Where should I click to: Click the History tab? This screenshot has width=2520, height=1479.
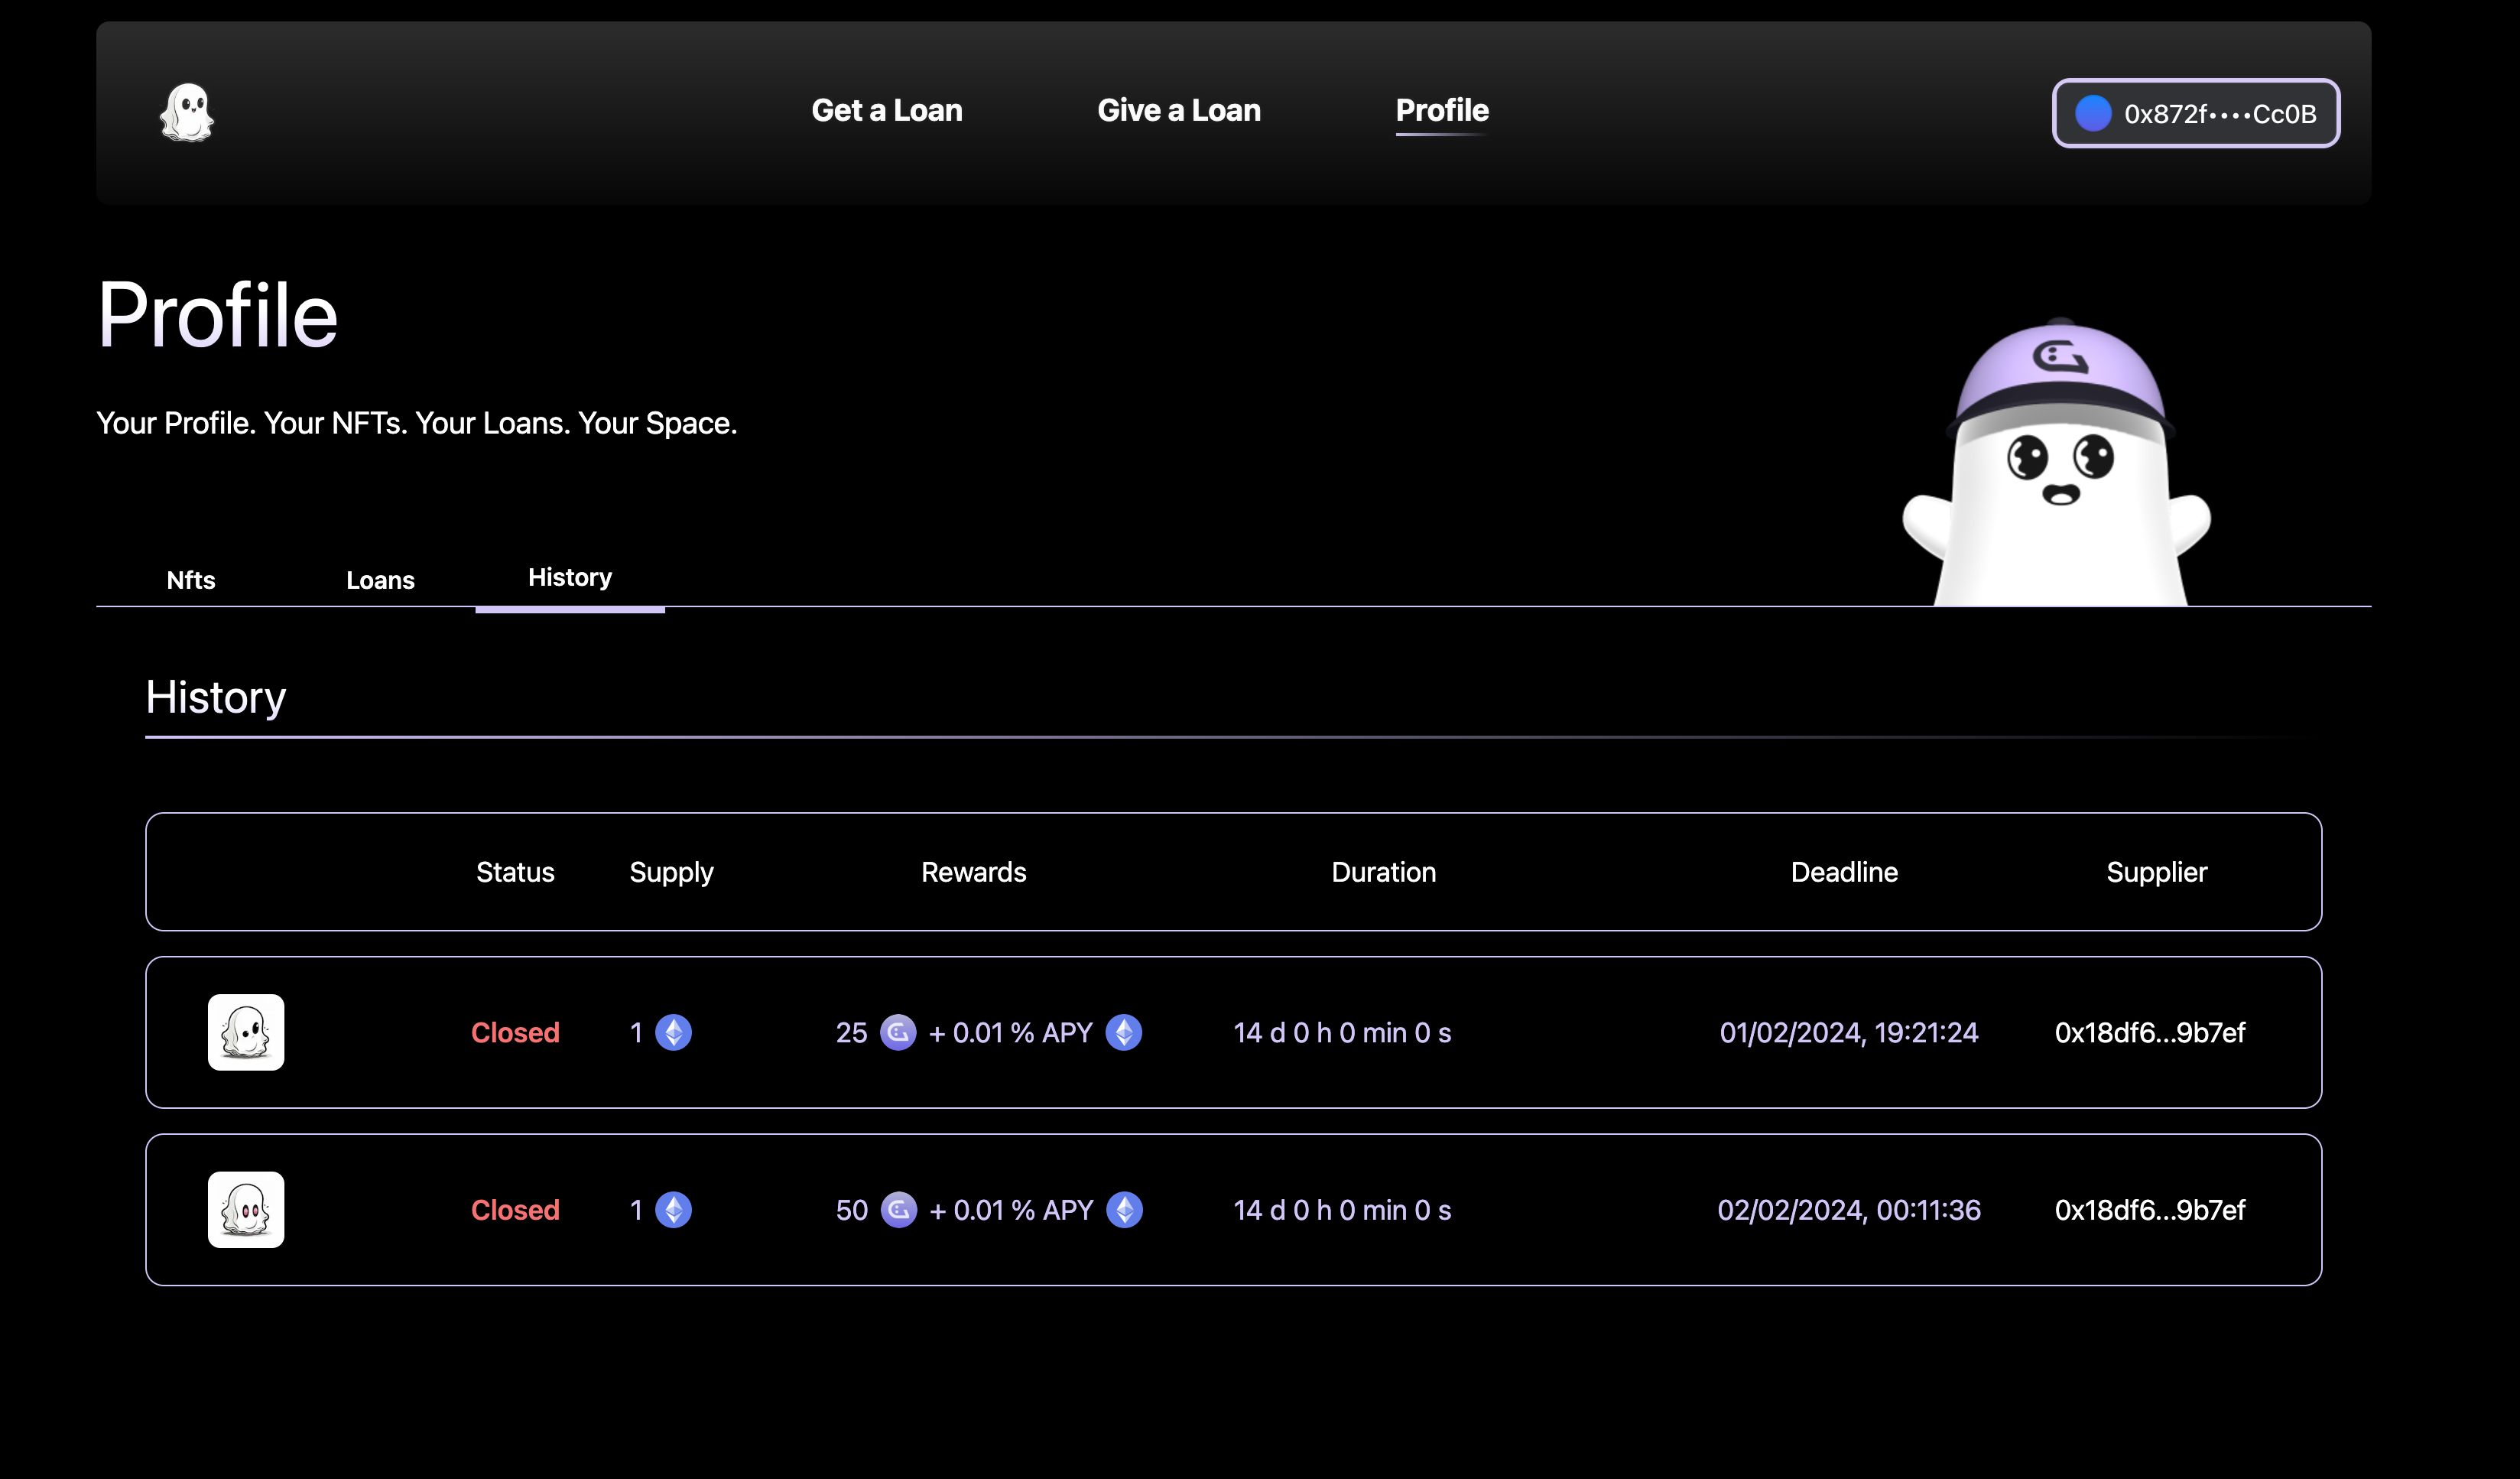(x=568, y=576)
